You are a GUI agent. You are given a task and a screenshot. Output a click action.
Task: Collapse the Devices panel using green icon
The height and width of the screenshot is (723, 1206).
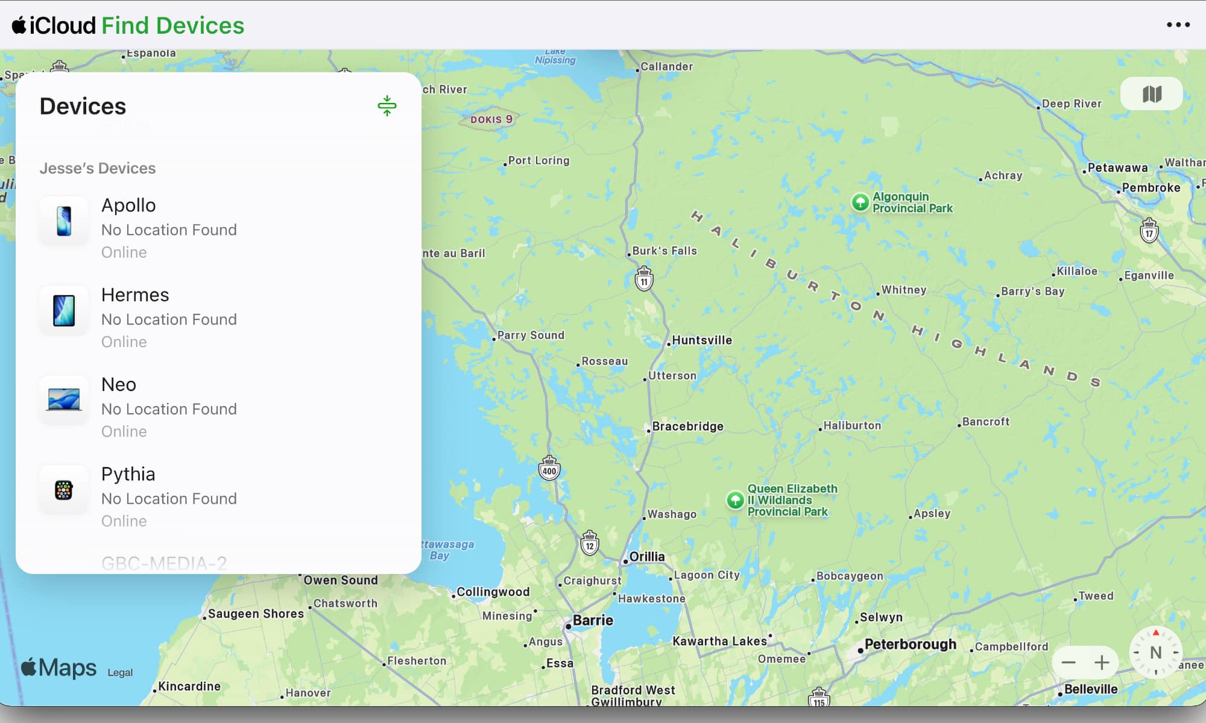tap(387, 106)
